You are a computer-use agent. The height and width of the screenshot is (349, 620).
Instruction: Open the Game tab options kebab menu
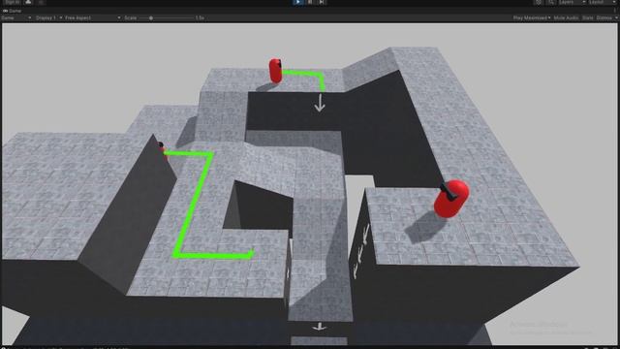coord(615,11)
